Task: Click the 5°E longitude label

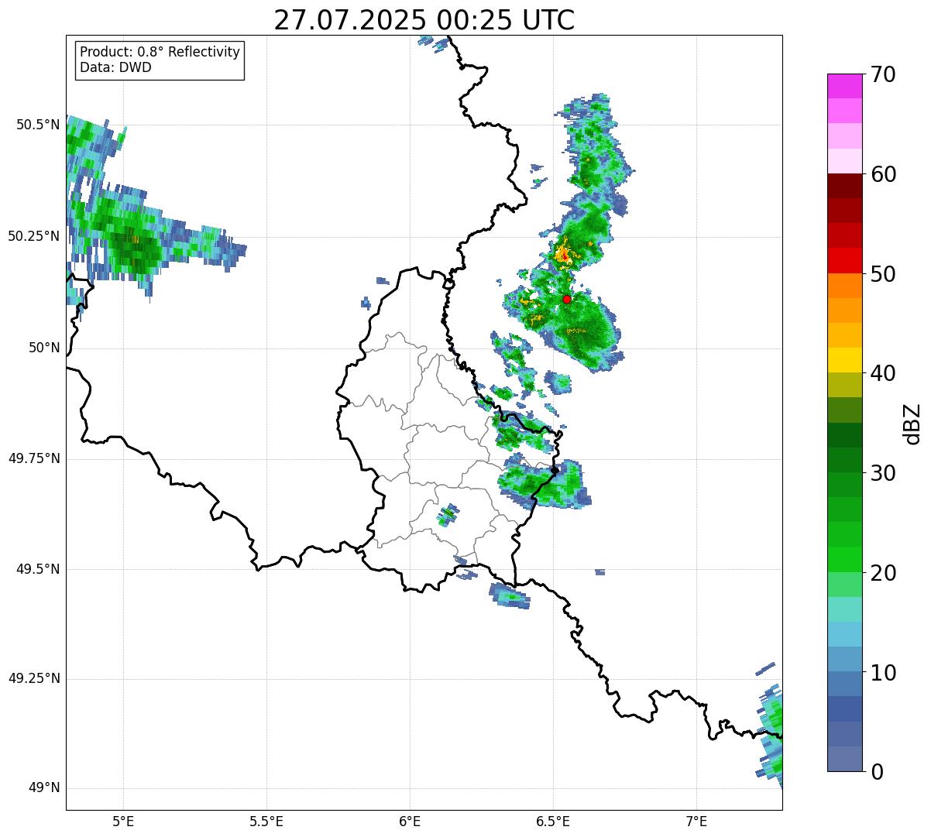Action: click(123, 821)
